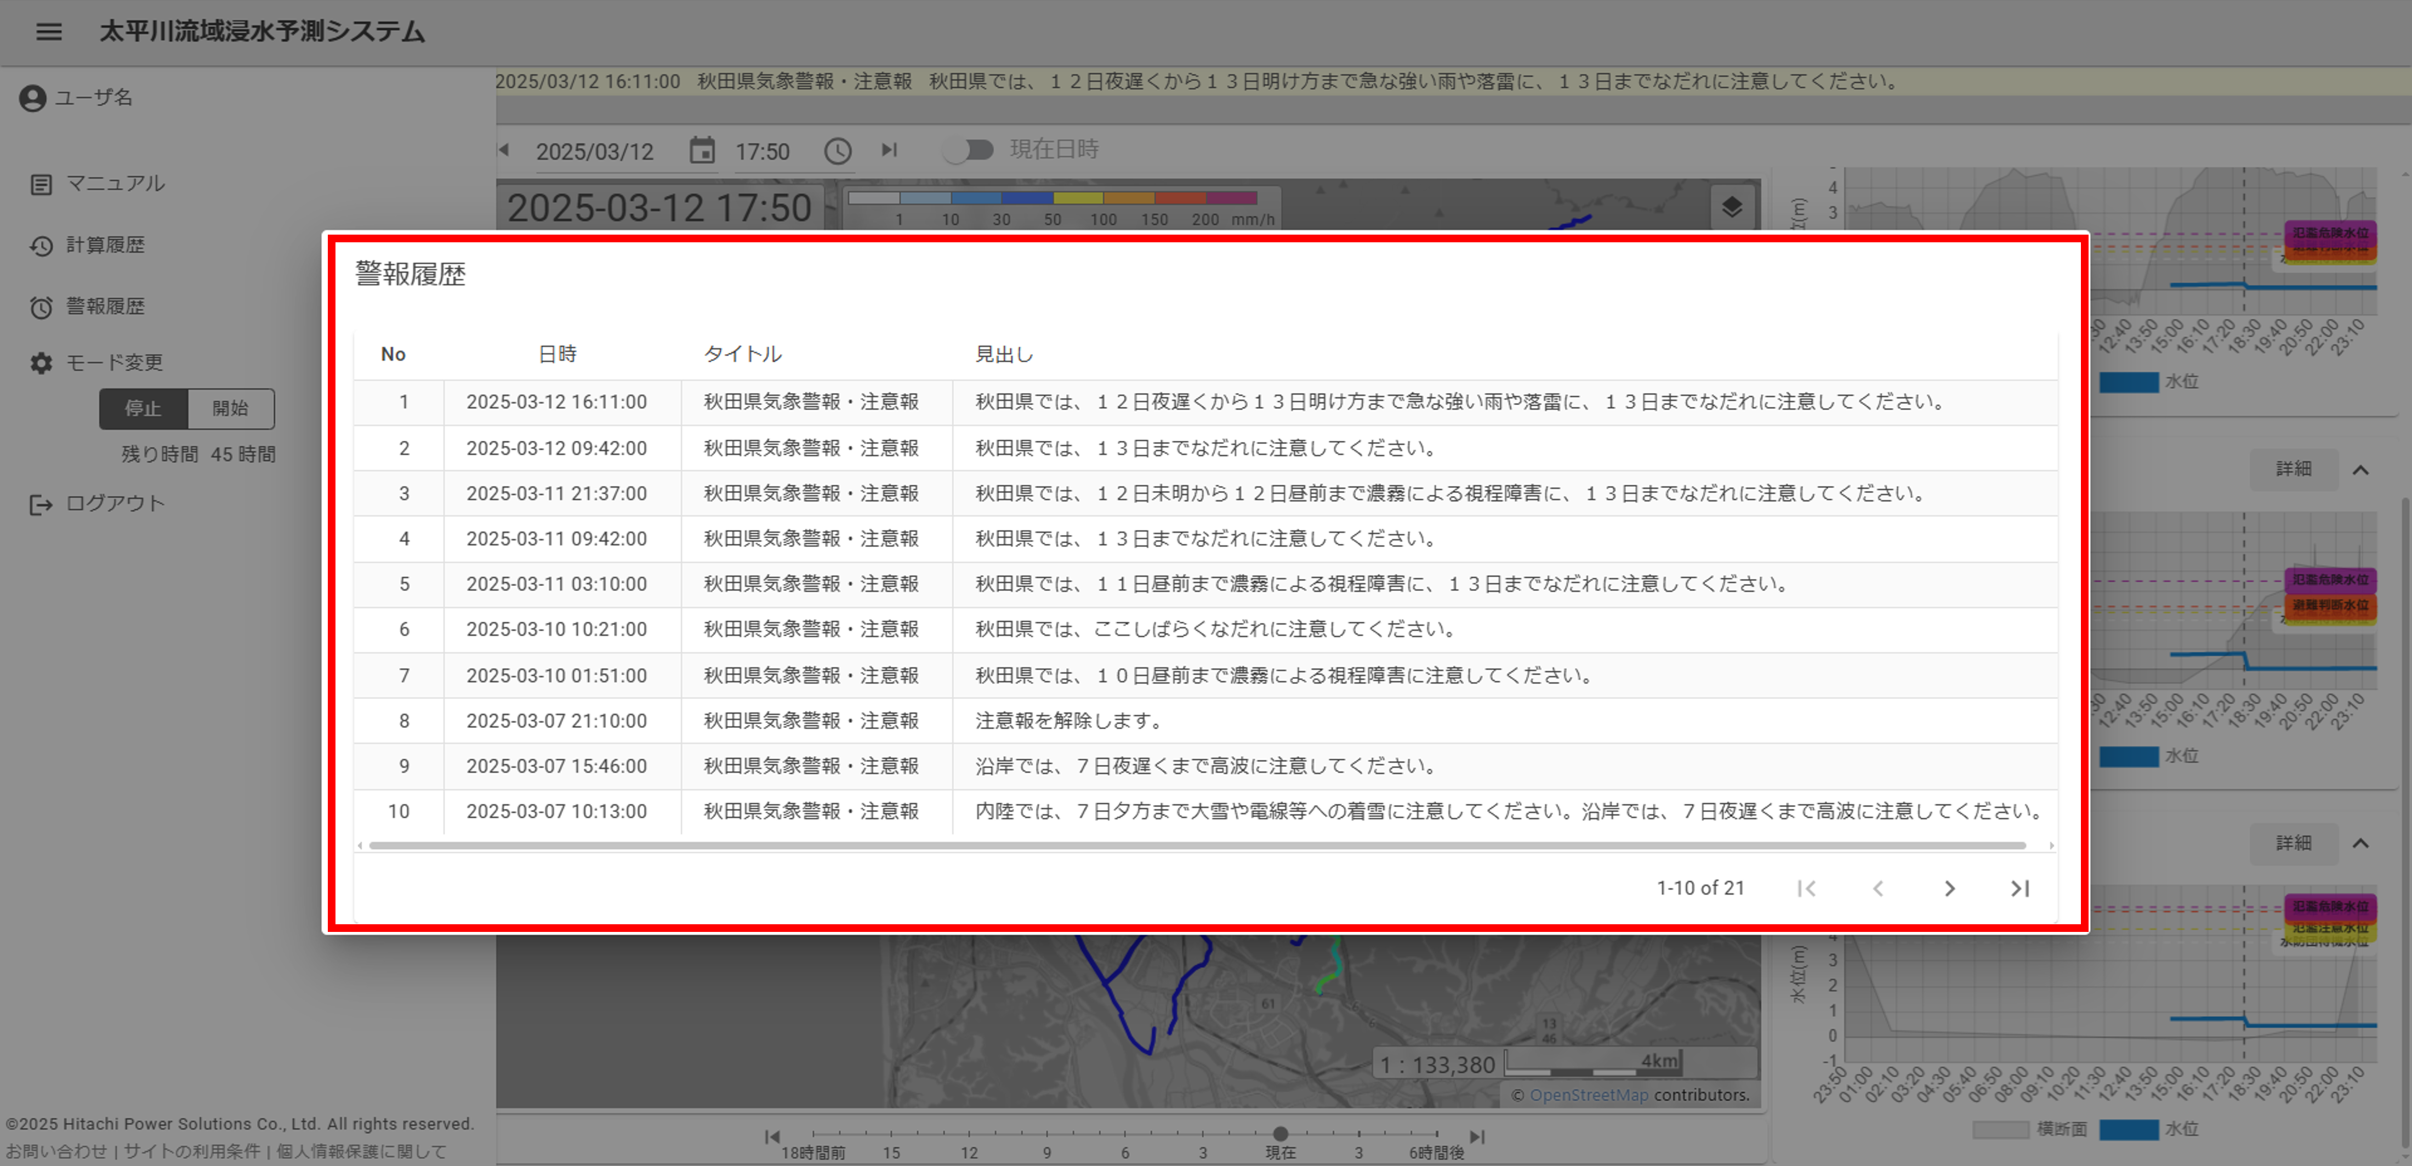The width and height of the screenshot is (2412, 1166).
Task: Collapse the second water-level chart panel
Action: tap(2360, 469)
